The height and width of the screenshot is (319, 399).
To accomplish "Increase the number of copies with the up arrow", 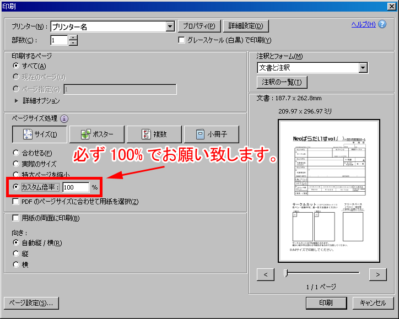I will [x=73, y=37].
